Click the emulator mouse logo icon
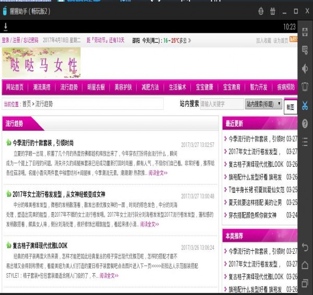This screenshot has height=295, width=313. (5, 11)
